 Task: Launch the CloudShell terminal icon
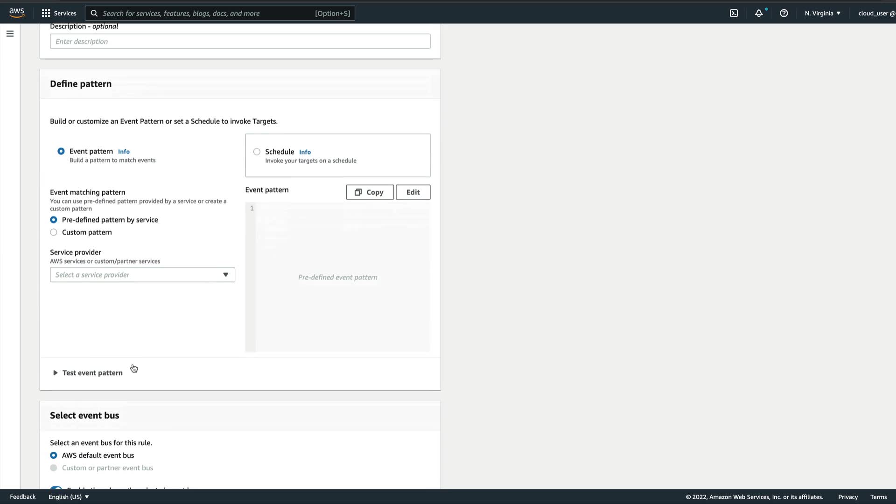point(734,13)
